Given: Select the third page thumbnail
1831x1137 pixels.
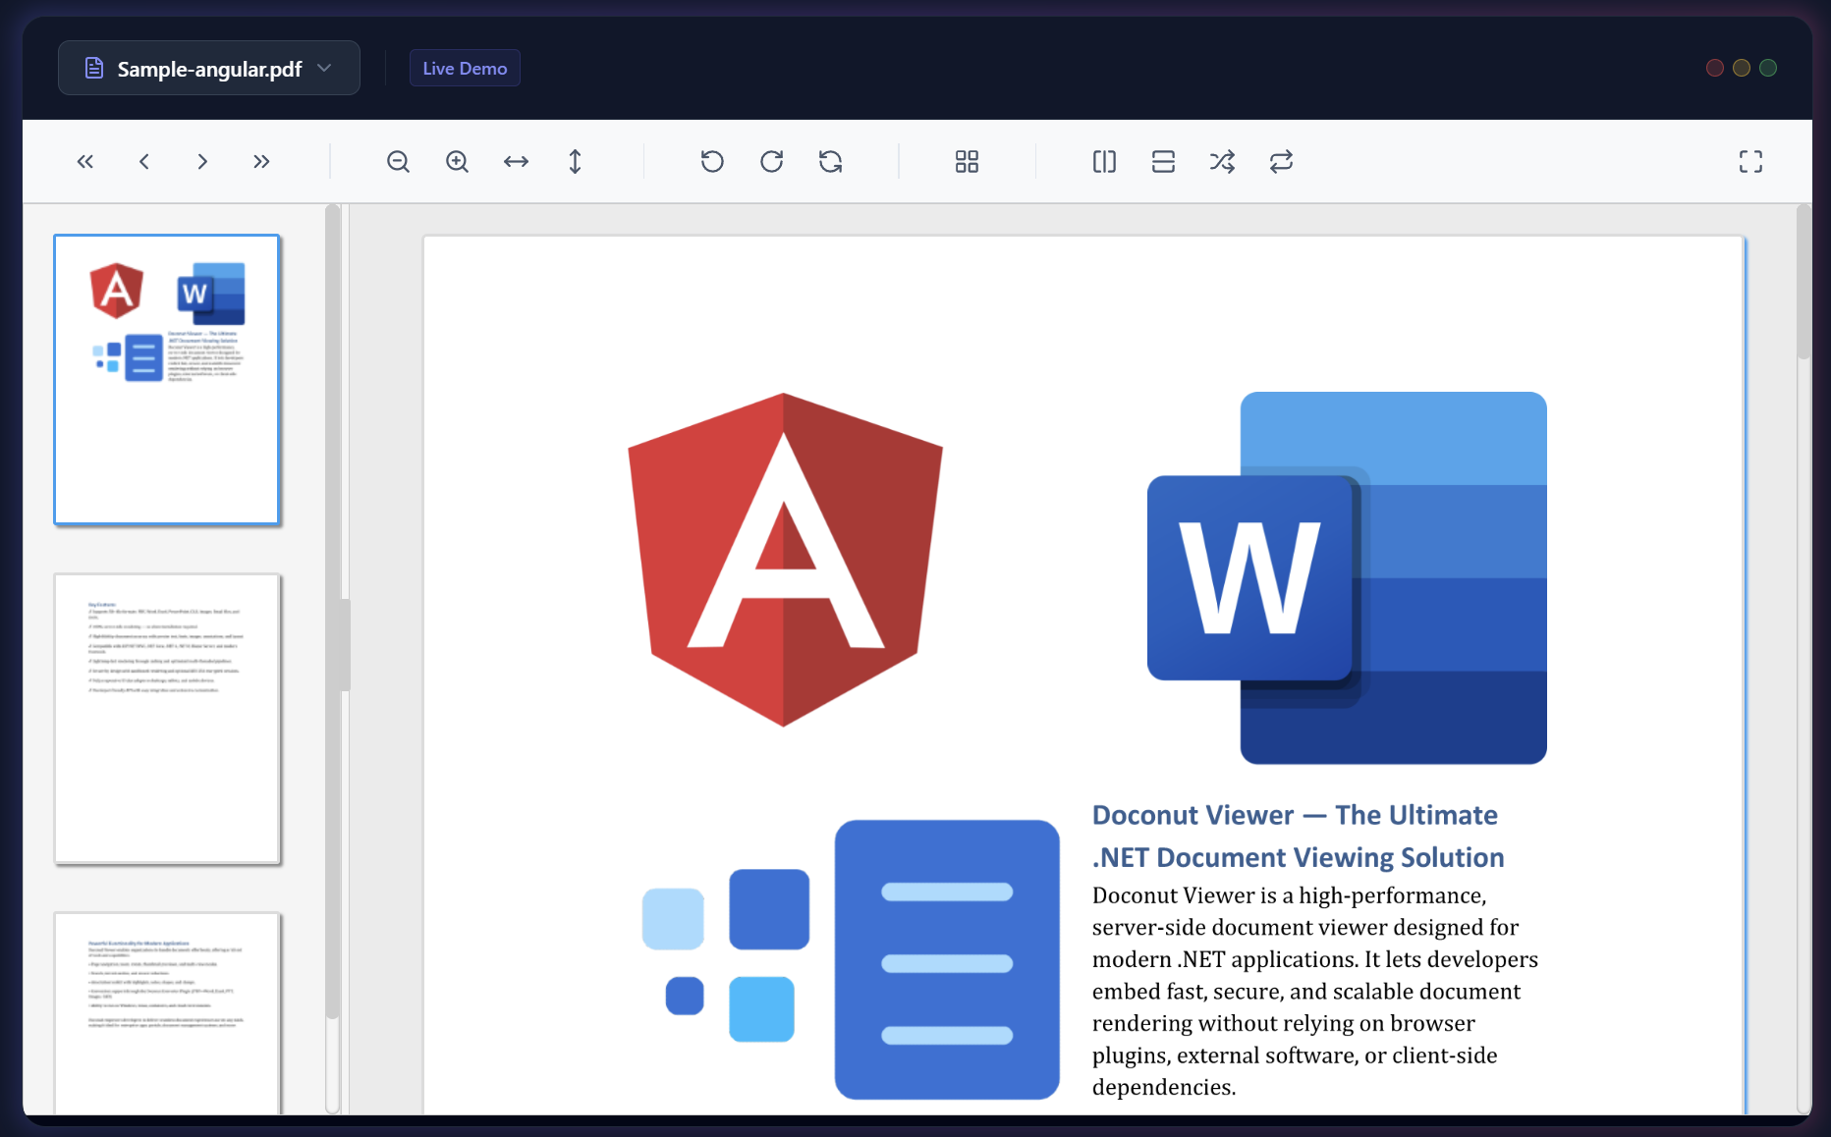Looking at the screenshot, I should pyautogui.click(x=167, y=1013).
